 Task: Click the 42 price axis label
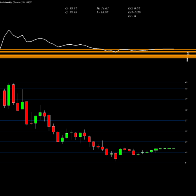[x=186, y=89]
